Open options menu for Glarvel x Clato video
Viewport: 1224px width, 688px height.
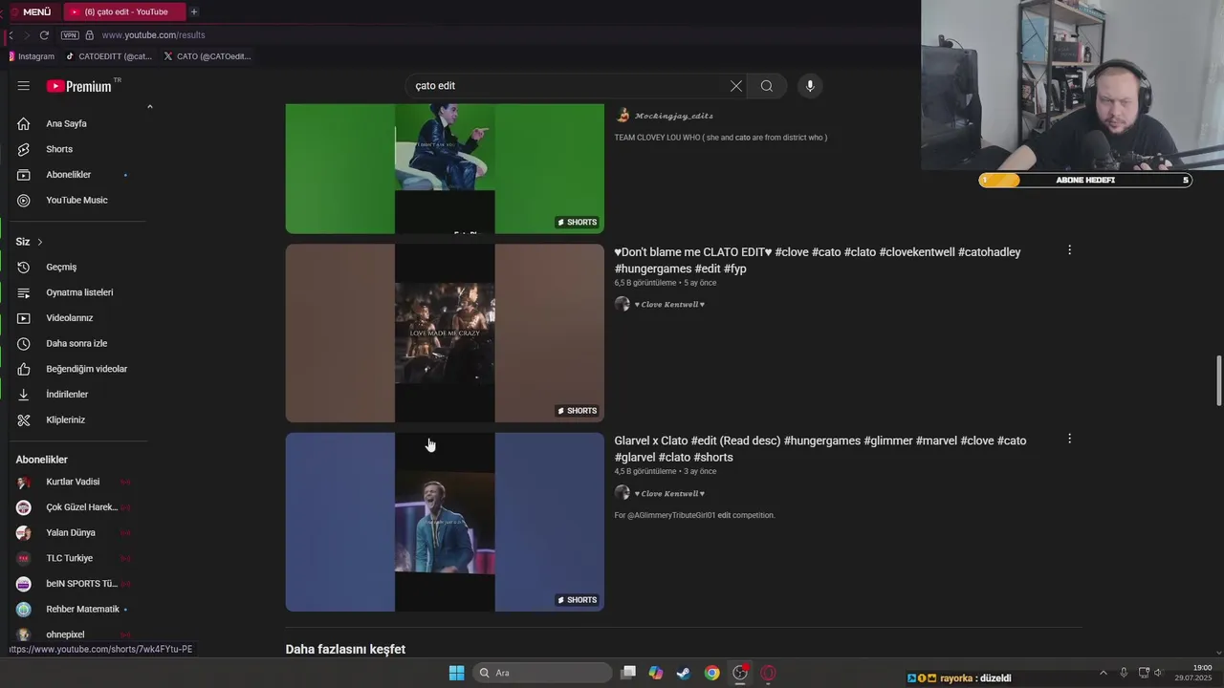coord(1069,439)
